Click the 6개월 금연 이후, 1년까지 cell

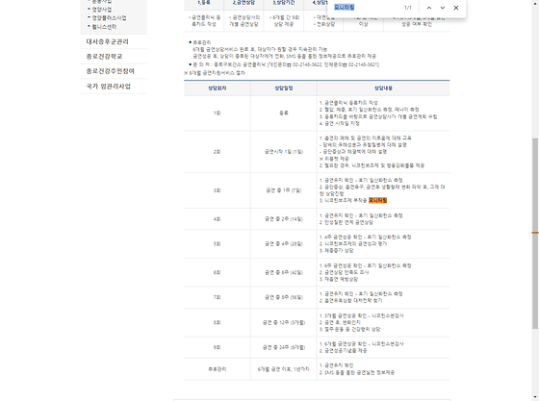[x=284, y=369]
